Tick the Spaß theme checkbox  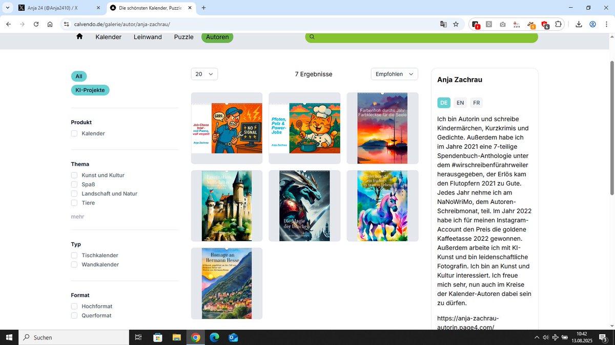[x=74, y=185]
